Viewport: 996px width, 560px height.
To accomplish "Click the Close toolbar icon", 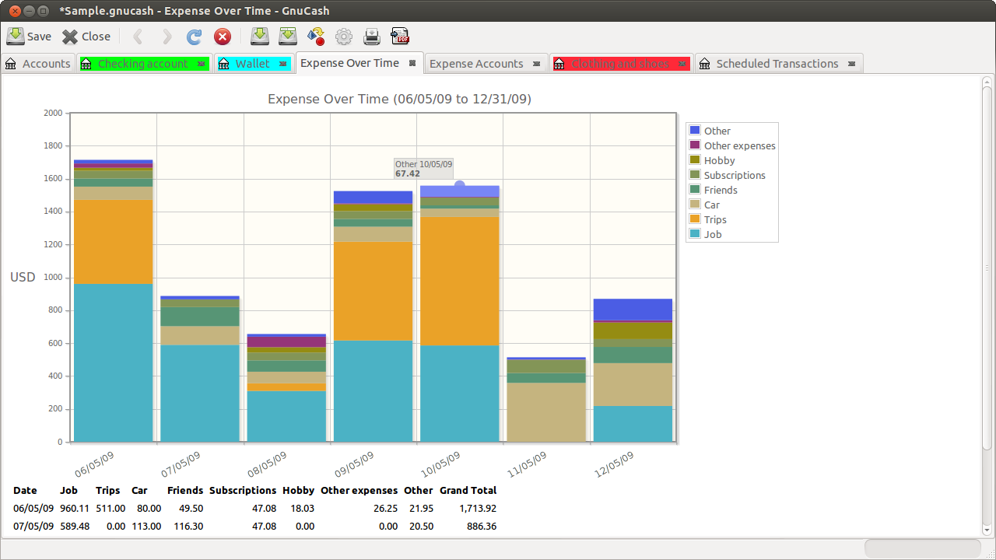I will [86, 37].
